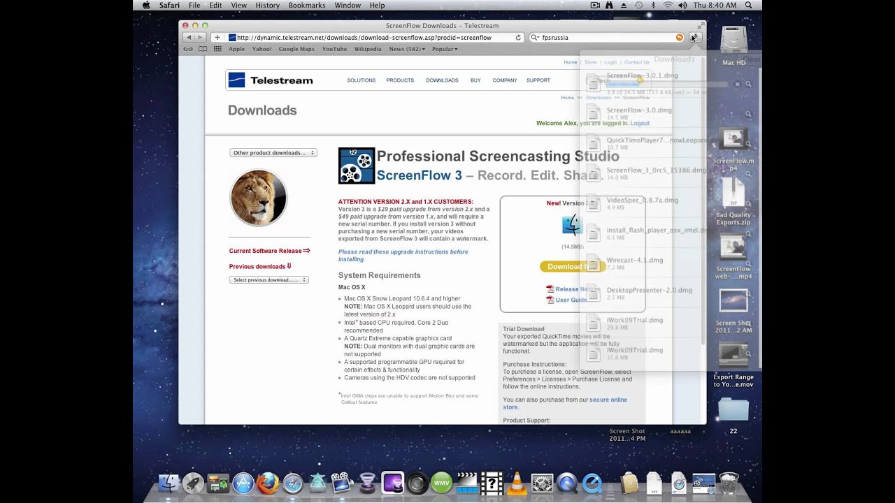Click SUPPORT in Telestream navigation

point(538,80)
